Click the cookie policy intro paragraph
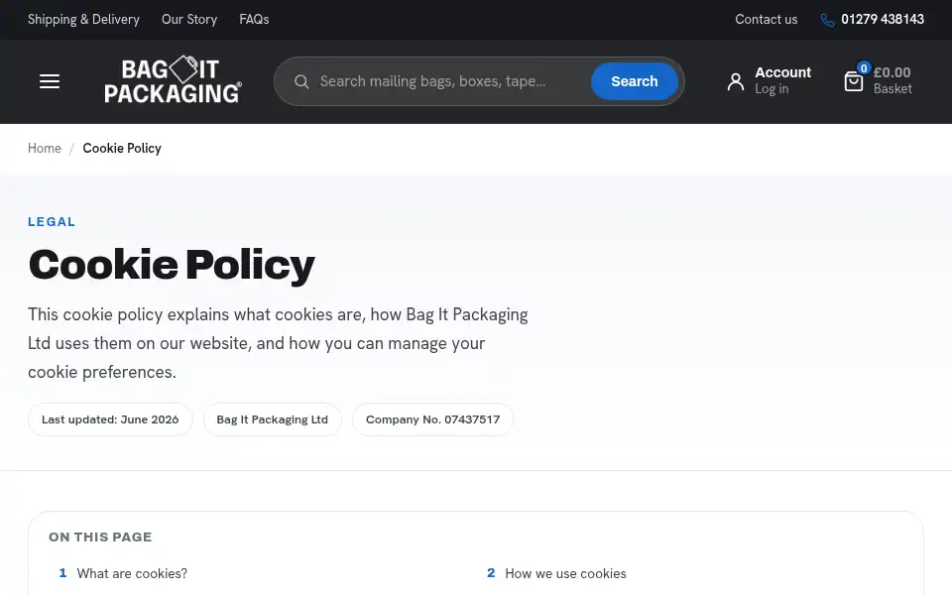952x595 pixels. coord(278,343)
